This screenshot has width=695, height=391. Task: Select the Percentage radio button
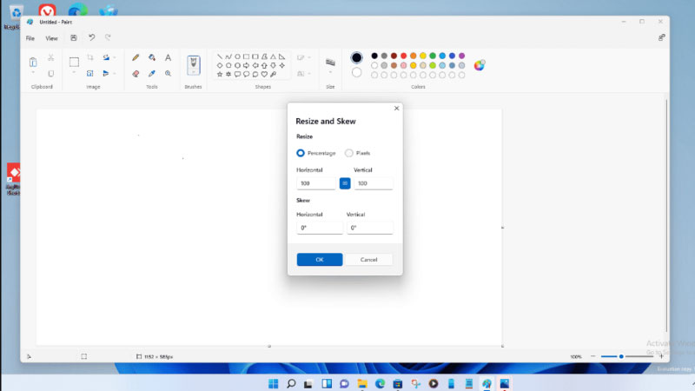pos(301,153)
